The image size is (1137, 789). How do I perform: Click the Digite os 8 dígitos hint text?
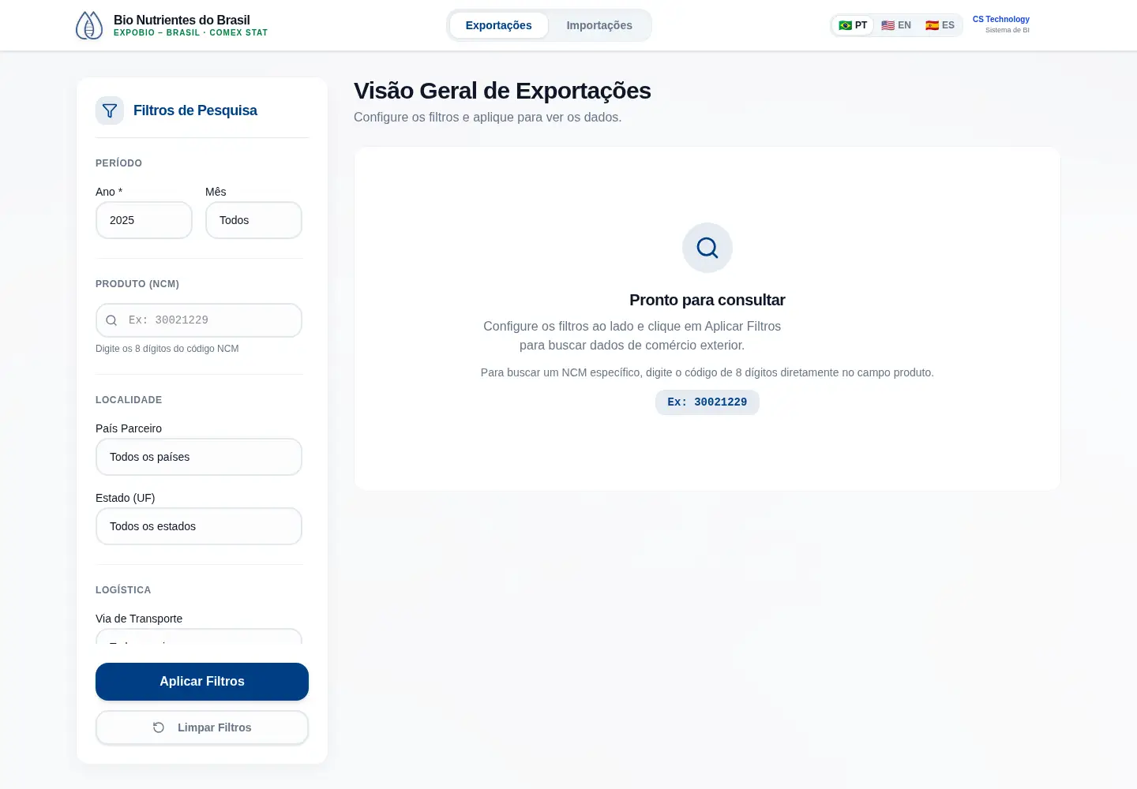[167, 349]
